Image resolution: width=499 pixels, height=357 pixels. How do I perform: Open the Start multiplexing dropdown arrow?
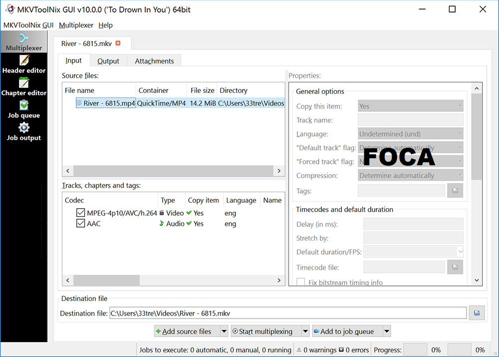click(305, 331)
